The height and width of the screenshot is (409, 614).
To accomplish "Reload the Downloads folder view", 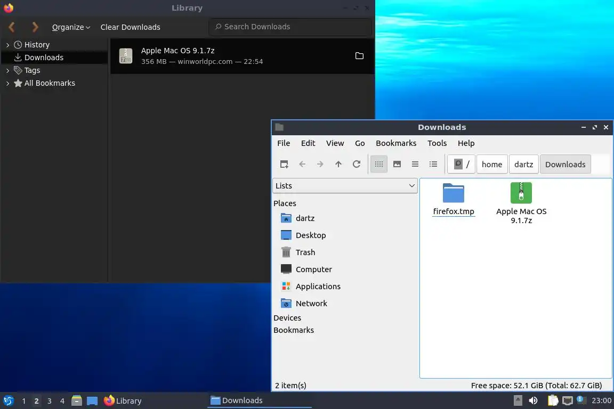I will pyautogui.click(x=357, y=164).
